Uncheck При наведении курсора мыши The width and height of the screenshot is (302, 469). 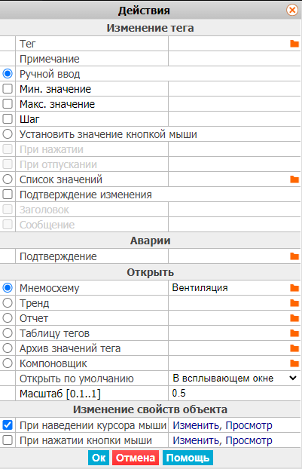pyautogui.click(x=8, y=425)
